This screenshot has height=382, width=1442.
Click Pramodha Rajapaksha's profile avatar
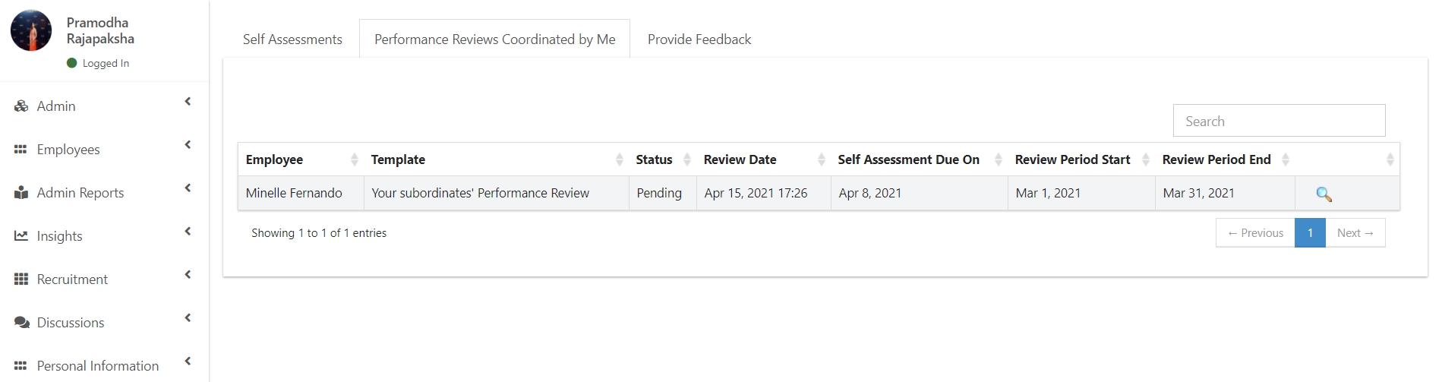[x=31, y=30]
